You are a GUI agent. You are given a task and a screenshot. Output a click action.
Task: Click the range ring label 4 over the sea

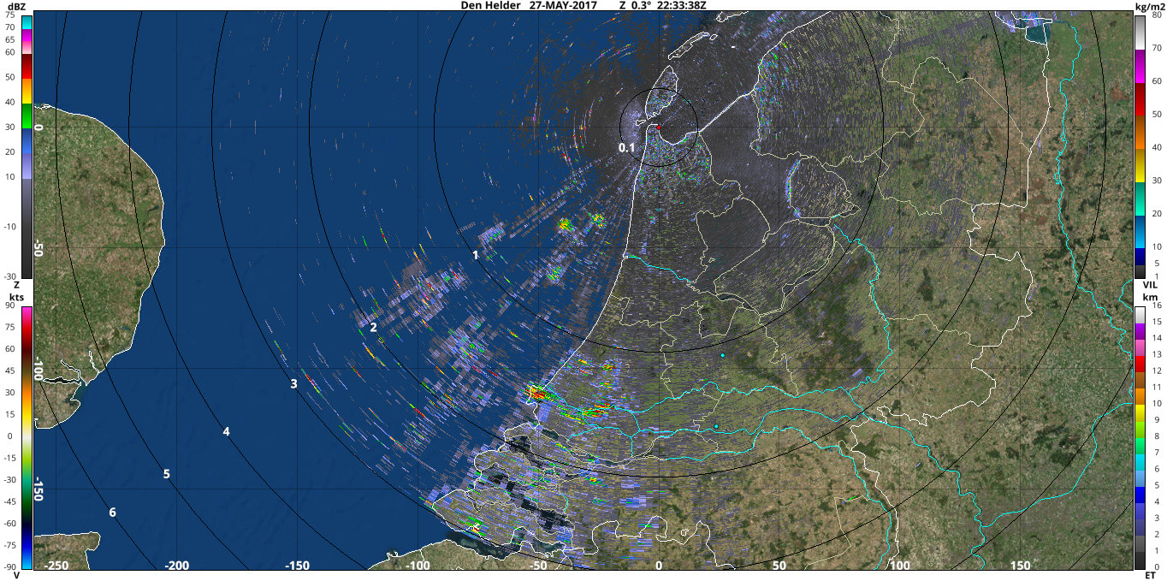[226, 431]
